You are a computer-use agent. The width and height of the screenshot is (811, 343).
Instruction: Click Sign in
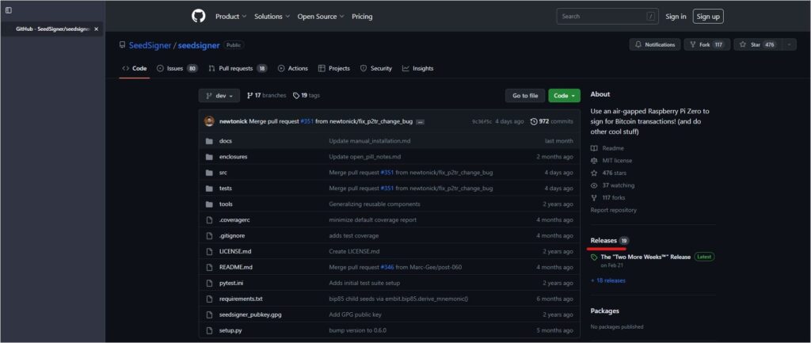pos(676,17)
